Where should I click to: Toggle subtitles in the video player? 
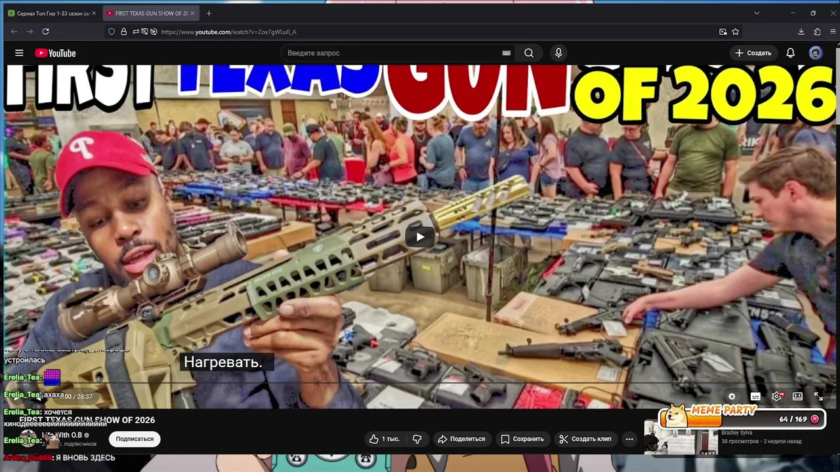pyautogui.click(x=755, y=397)
